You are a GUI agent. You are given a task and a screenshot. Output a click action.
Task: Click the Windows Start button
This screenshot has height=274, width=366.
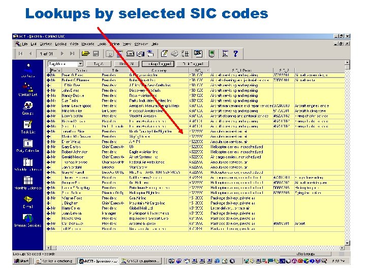click(x=21, y=261)
